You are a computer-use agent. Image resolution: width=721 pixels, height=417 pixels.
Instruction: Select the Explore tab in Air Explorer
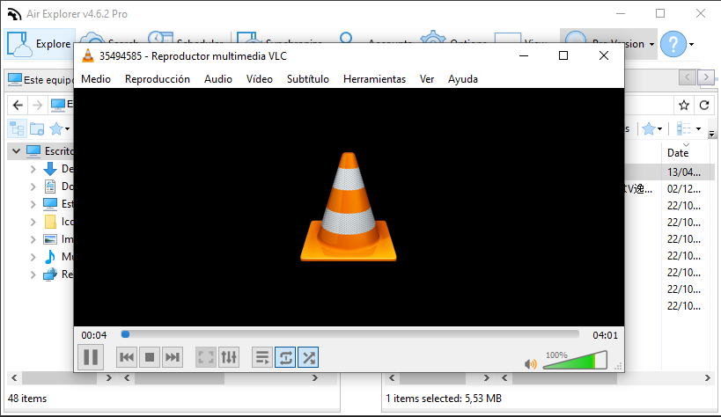tap(40, 44)
